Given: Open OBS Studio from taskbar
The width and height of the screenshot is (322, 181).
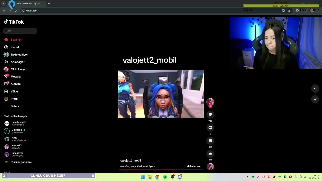Looking at the screenshot, I should pos(172,177).
